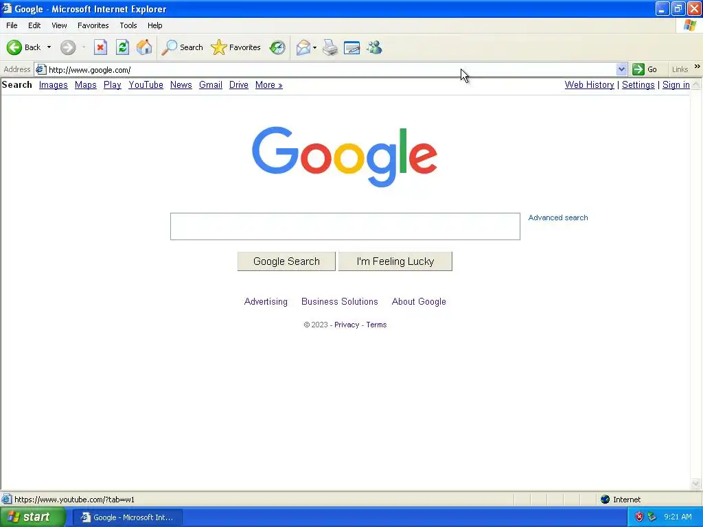Open the YouTube link
The height and width of the screenshot is (527, 703).
point(146,84)
